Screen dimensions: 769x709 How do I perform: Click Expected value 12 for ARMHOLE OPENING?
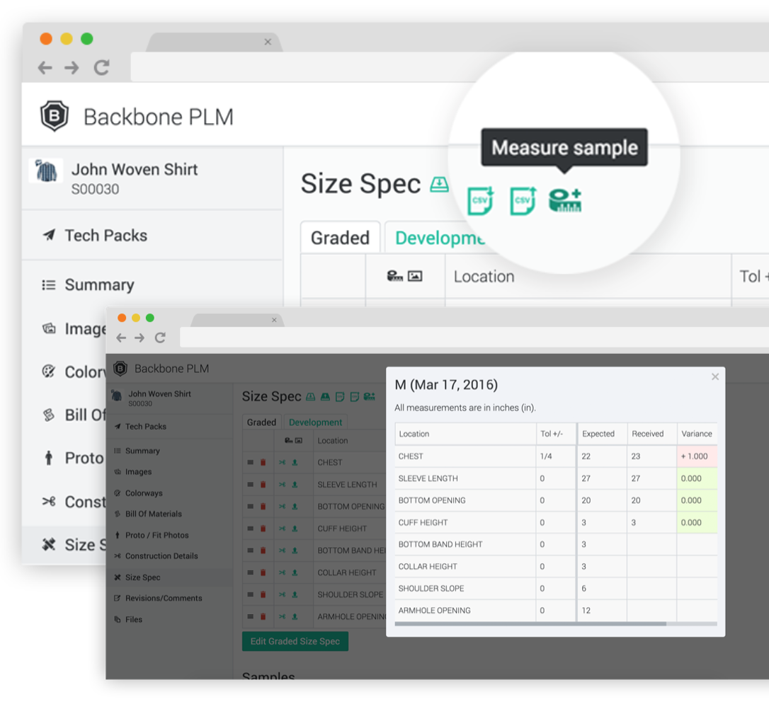(586, 611)
